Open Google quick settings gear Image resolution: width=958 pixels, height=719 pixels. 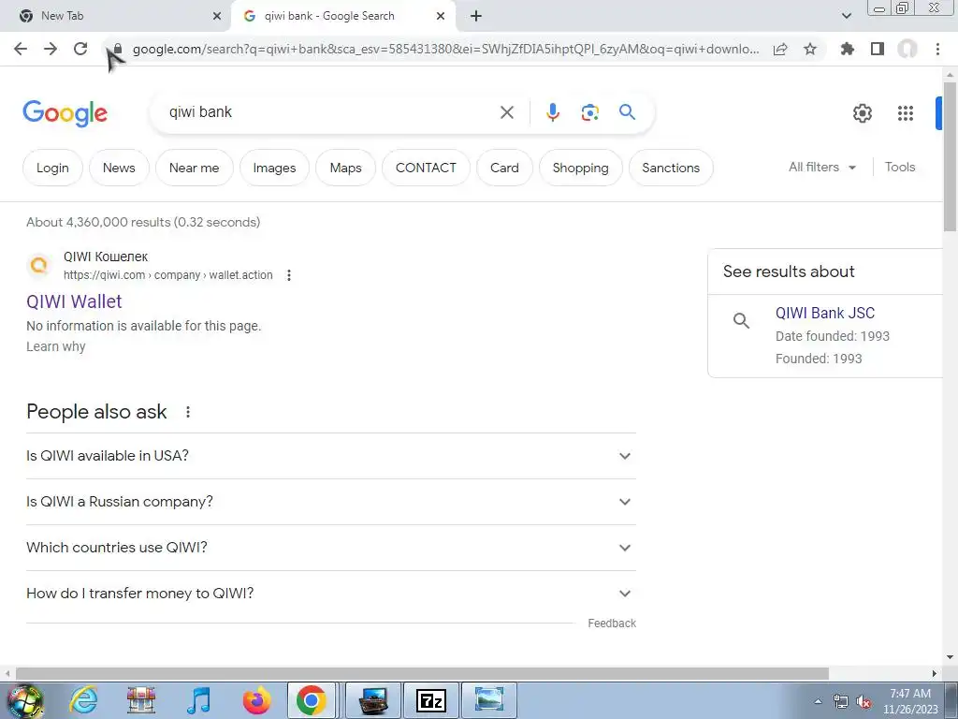coord(862,113)
